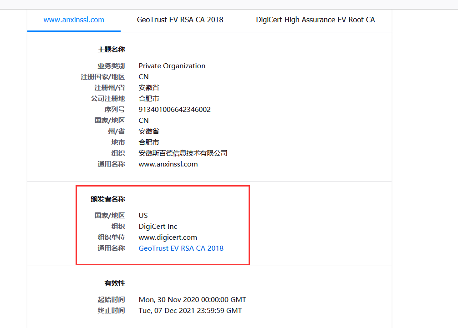Click the issuer country value US
The width and height of the screenshot is (458, 328).
143,216
